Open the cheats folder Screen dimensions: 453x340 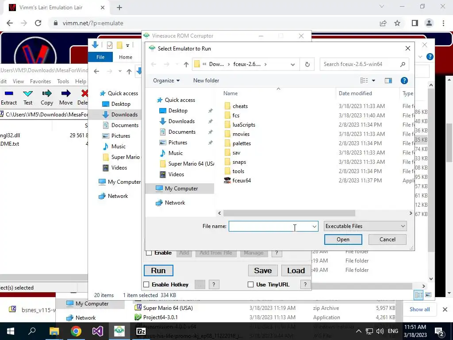click(240, 106)
